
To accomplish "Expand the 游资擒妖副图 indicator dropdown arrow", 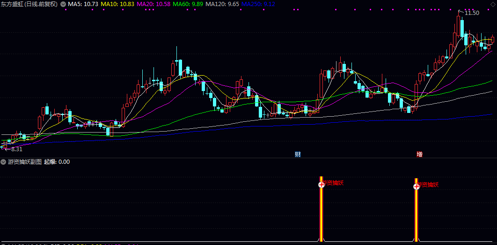I will tap(3, 162).
